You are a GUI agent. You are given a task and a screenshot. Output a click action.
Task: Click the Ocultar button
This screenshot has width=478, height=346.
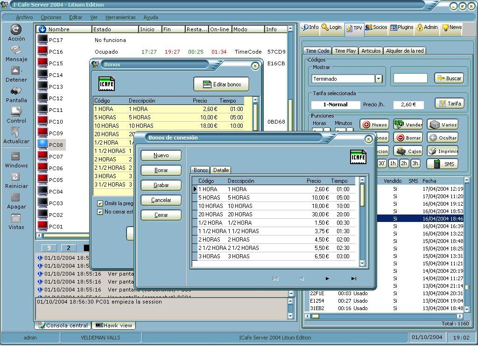coord(443,138)
